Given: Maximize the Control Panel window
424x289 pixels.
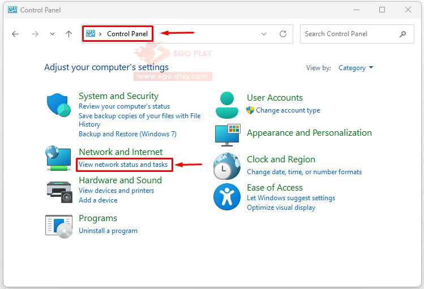Looking at the screenshot, I should tap(382, 10).
